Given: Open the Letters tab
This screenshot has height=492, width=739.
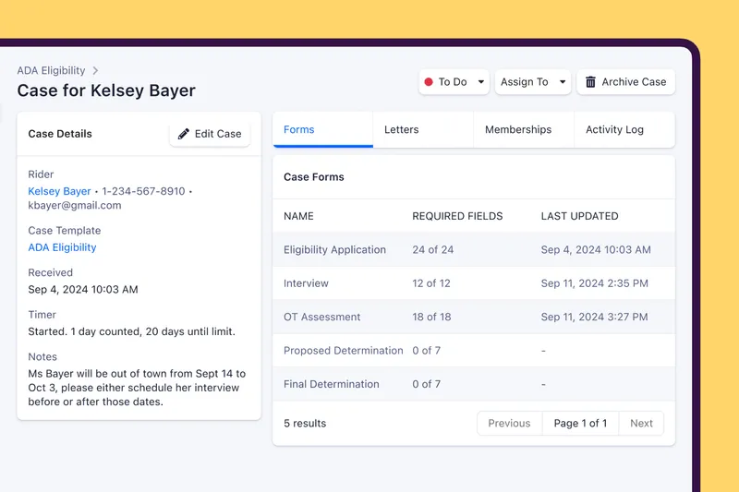Looking at the screenshot, I should click(x=401, y=130).
